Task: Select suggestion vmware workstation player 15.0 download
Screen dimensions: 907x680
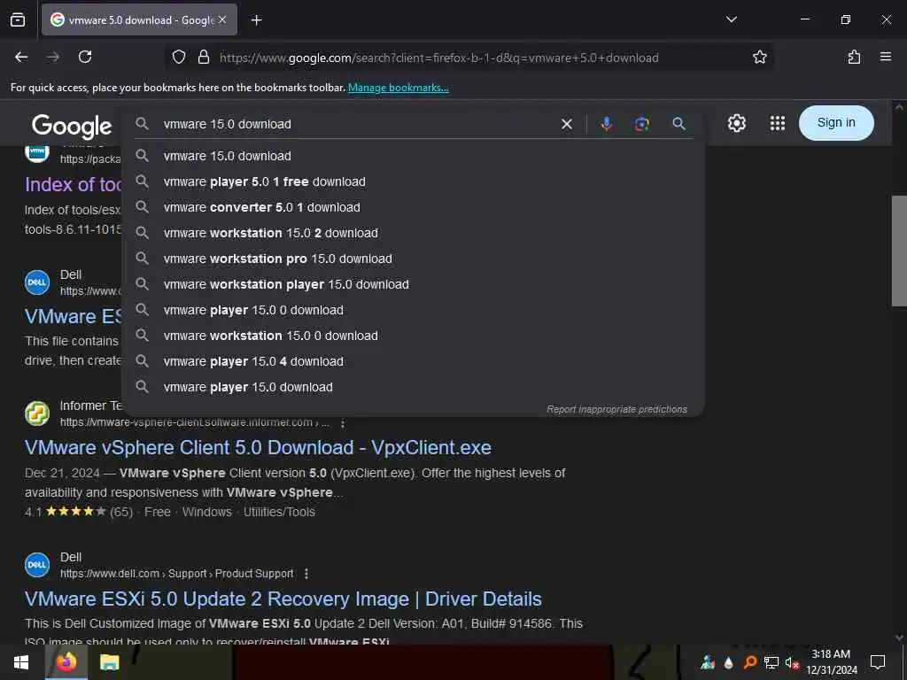Action: (413, 284)
